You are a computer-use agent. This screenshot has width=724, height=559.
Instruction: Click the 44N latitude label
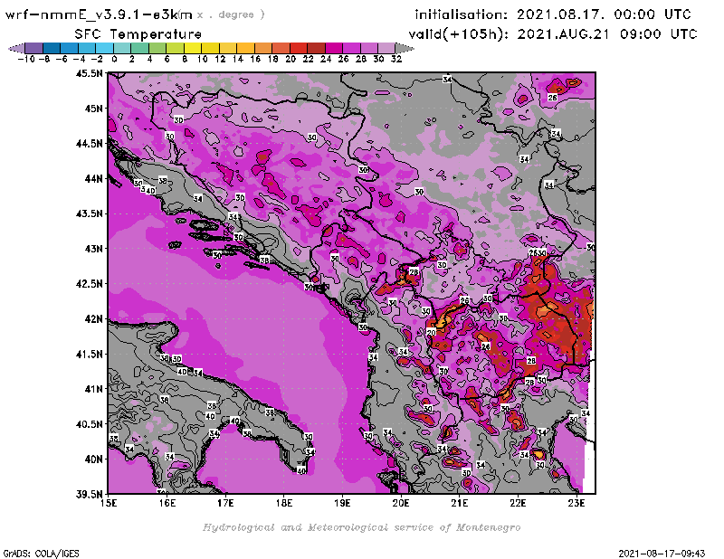pos(93,178)
